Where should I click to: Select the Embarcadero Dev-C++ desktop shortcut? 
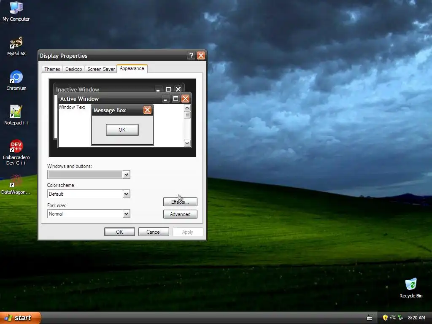[x=16, y=152]
